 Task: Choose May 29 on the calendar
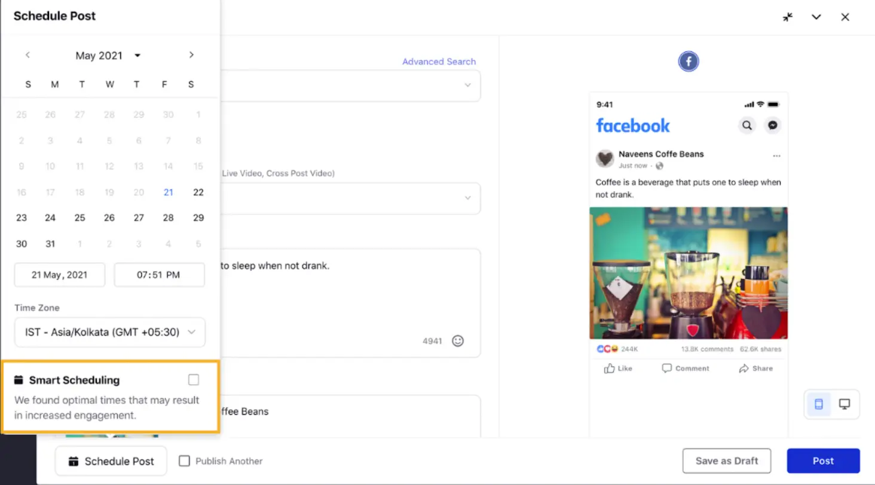tap(198, 218)
